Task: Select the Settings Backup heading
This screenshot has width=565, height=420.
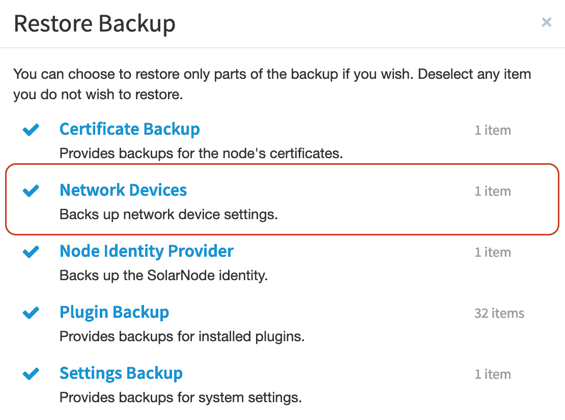Action: click(x=121, y=373)
